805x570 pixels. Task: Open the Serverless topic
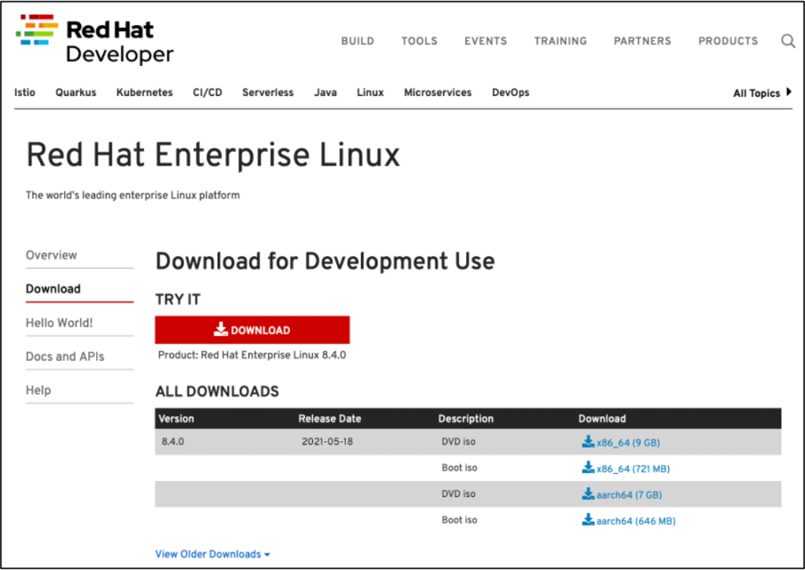tap(267, 93)
